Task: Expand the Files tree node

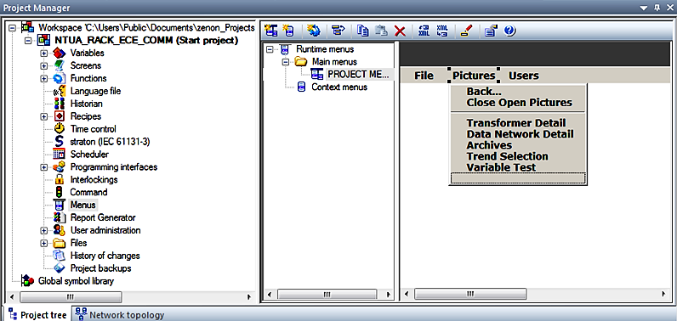Action: 43,244
